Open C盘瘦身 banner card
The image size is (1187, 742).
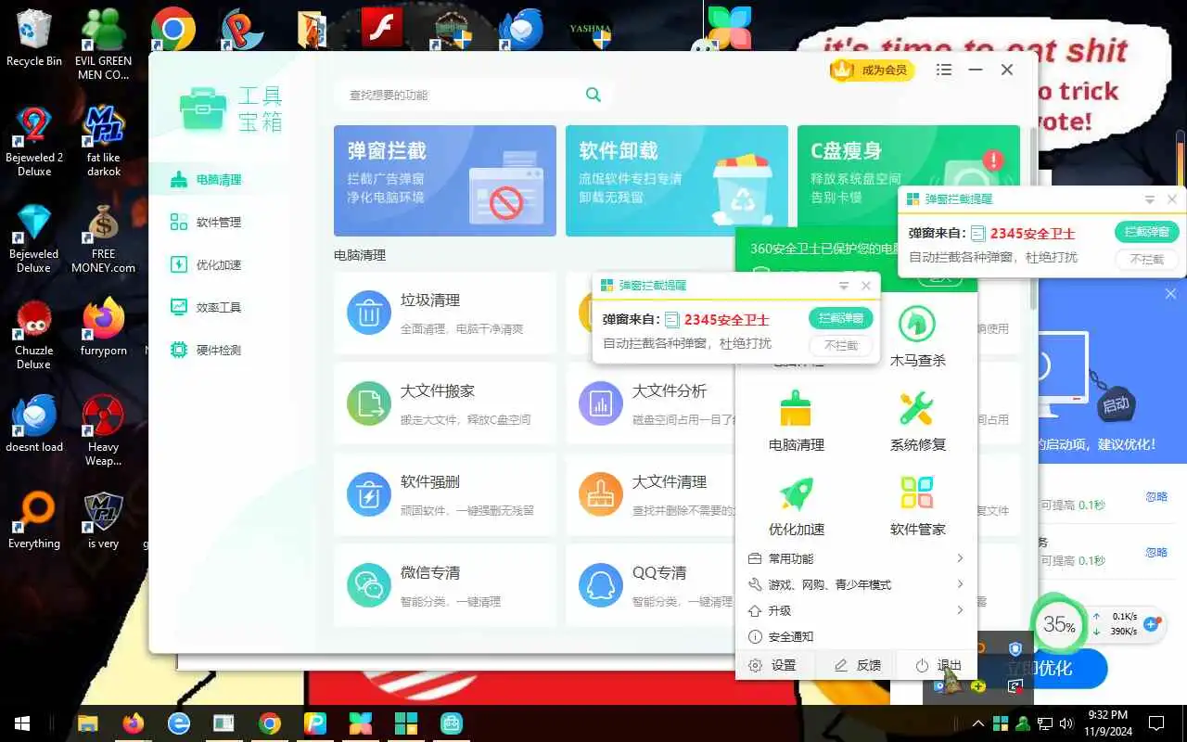pyautogui.click(x=909, y=181)
